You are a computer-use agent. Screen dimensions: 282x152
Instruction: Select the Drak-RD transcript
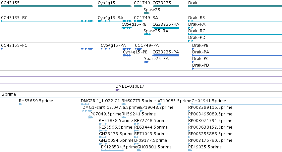pos(235,41)
